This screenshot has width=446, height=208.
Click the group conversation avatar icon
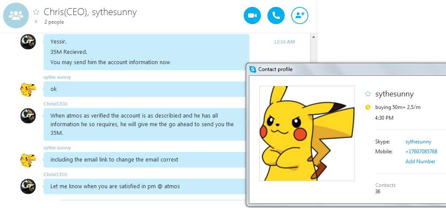[x=16, y=16]
